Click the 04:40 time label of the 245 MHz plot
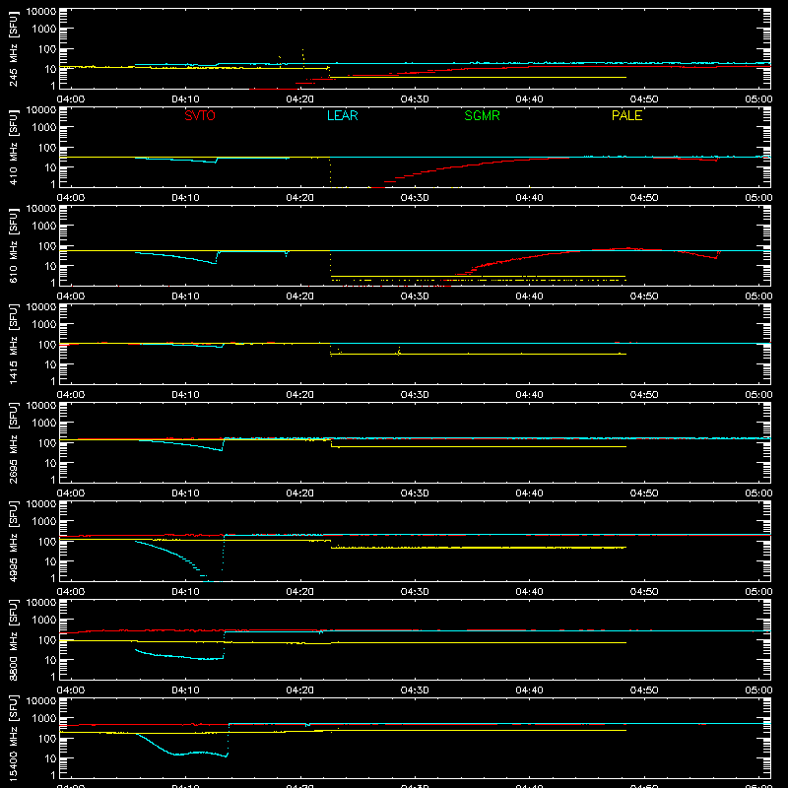 (529, 99)
